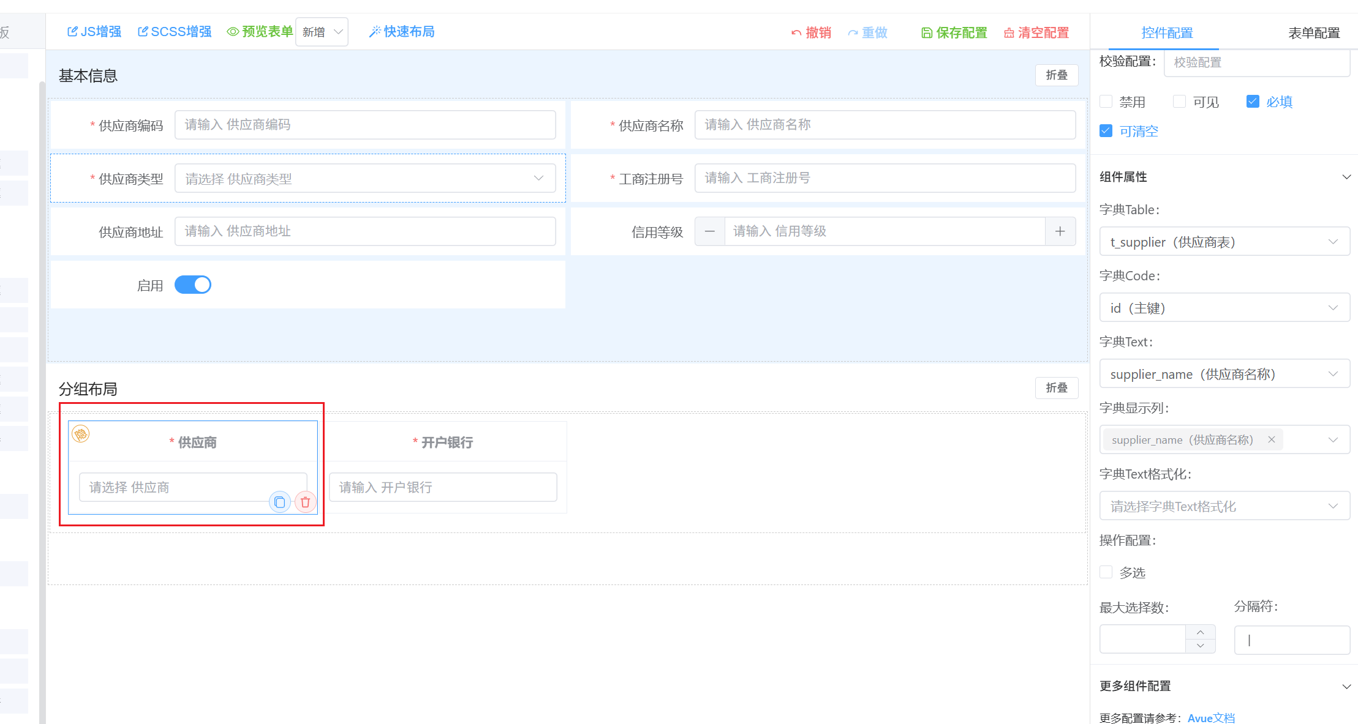Open 供应商类型 select dropdown
The height and width of the screenshot is (724, 1358).
pos(365,178)
